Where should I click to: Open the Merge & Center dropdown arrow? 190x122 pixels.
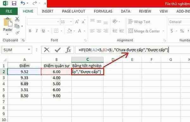[163, 31]
